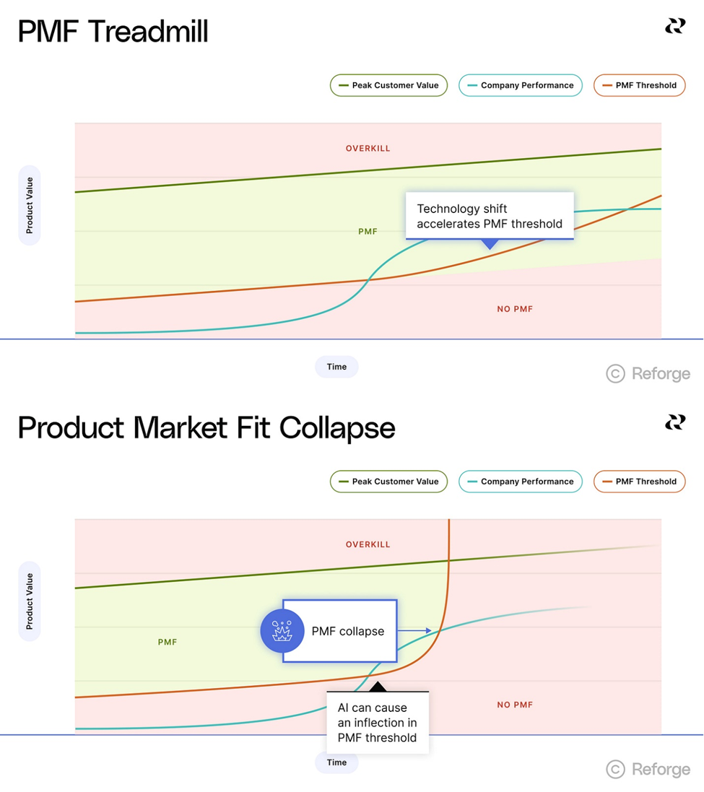Click the blue triangle pointer under the Technology shift callout
This screenshot has width=704, height=792.
(x=490, y=245)
